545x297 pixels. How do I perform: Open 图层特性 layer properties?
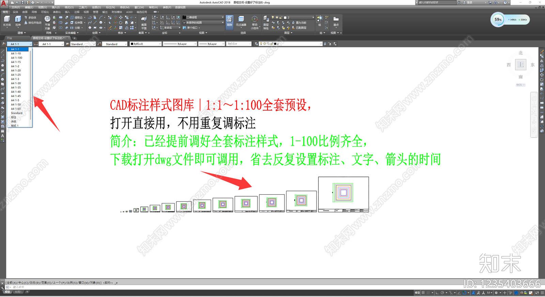(266, 23)
